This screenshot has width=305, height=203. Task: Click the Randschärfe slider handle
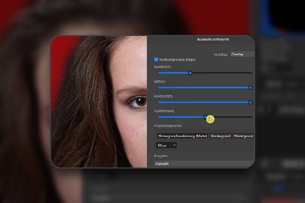pos(250,103)
